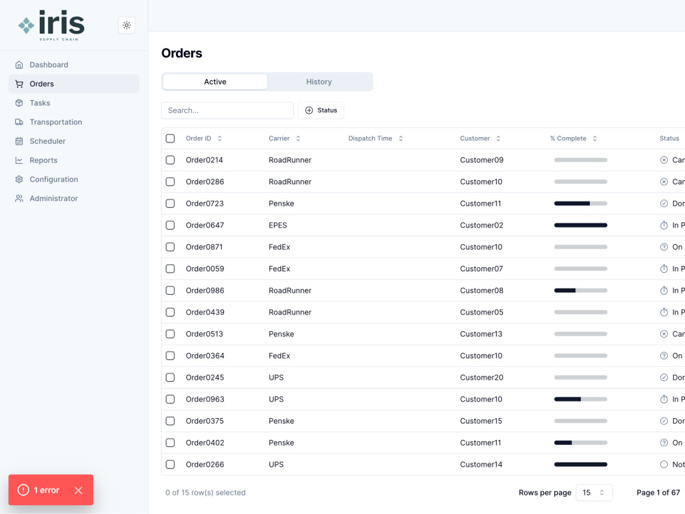The image size is (685, 514).
Task: Click timer status icon for Order0963
Action: tap(664, 399)
